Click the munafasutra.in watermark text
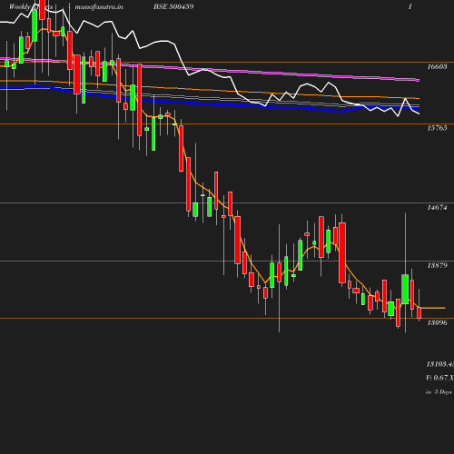Screen dimensions: 454x454 [99, 6]
